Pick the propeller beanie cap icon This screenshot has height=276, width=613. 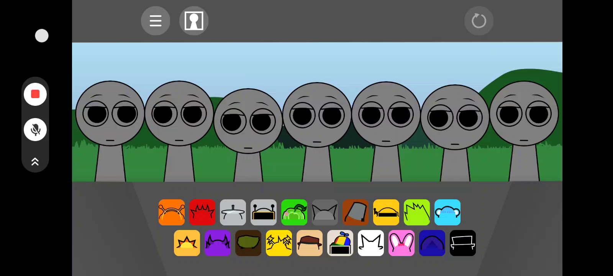click(340, 243)
